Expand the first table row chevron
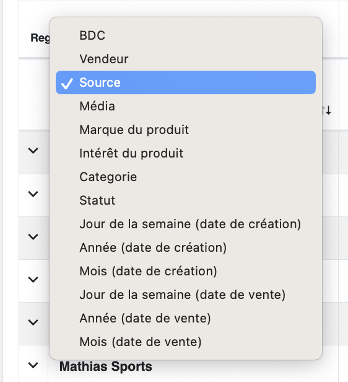 pos(33,151)
